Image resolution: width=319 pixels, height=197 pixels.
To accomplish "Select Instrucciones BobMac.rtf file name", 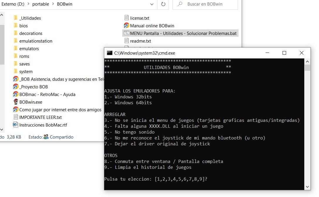I will point(43,125).
